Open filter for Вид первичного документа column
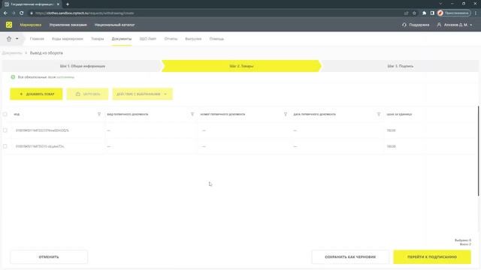The width and height of the screenshot is (481, 270). click(x=192, y=114)
